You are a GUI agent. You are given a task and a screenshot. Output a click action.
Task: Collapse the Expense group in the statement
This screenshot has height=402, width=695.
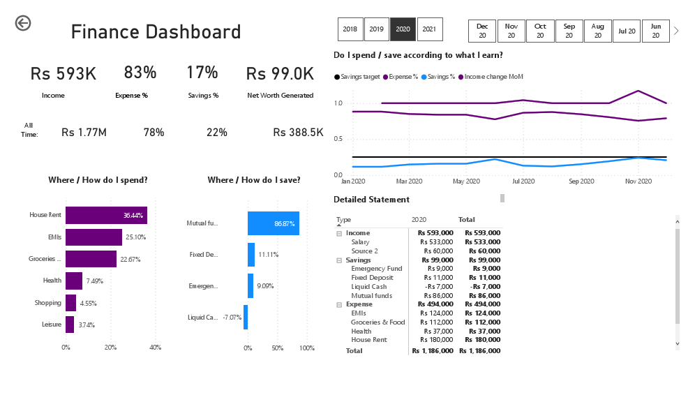click(339, 304)
